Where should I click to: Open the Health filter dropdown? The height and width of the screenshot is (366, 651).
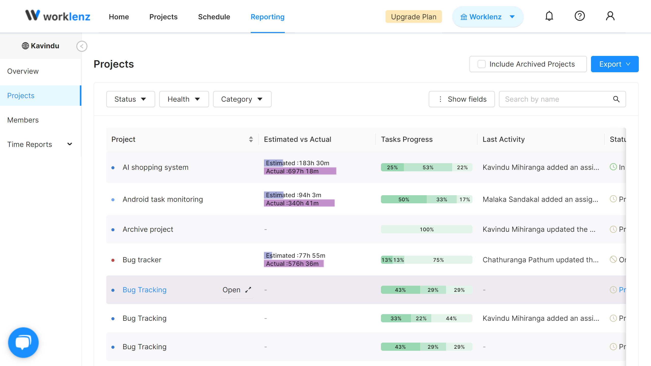[x=184, y=99]
